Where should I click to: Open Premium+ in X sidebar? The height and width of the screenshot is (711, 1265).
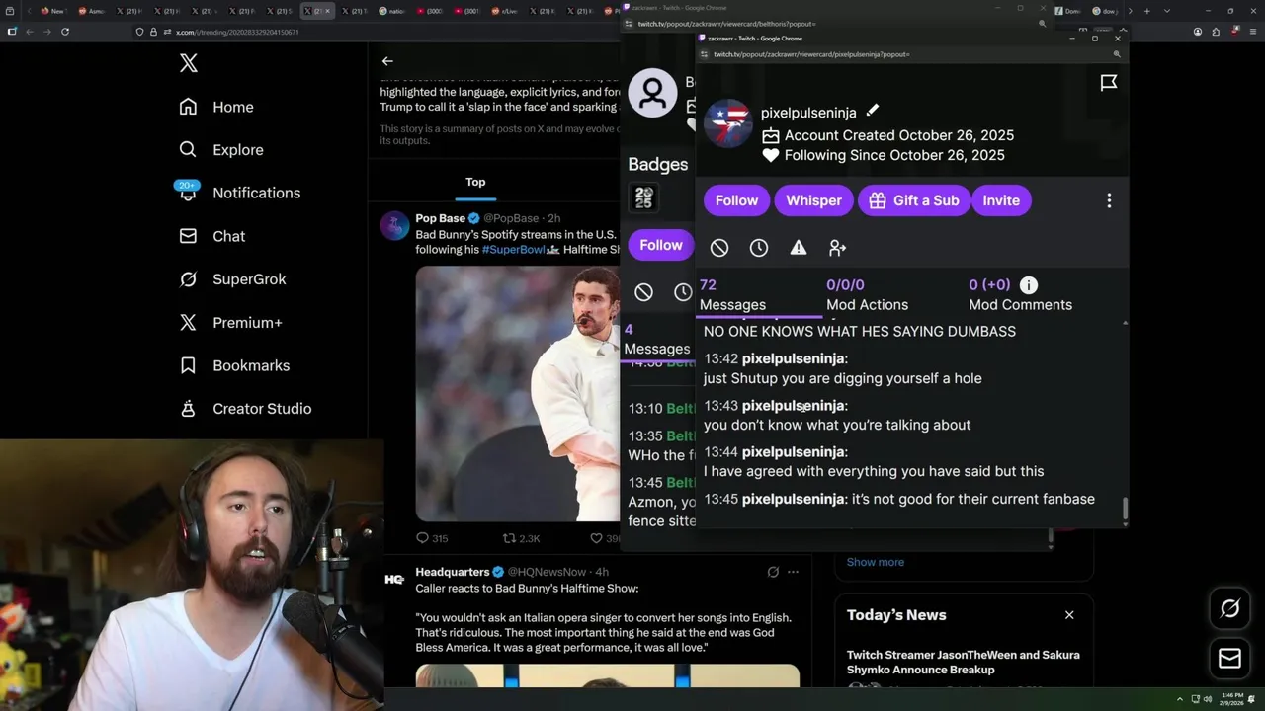(230, 322)
